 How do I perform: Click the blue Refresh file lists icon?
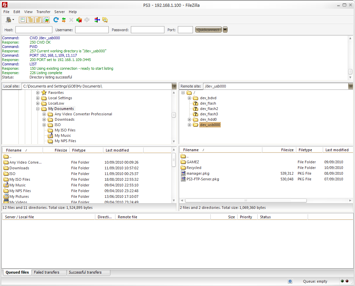tap(56, 20)
